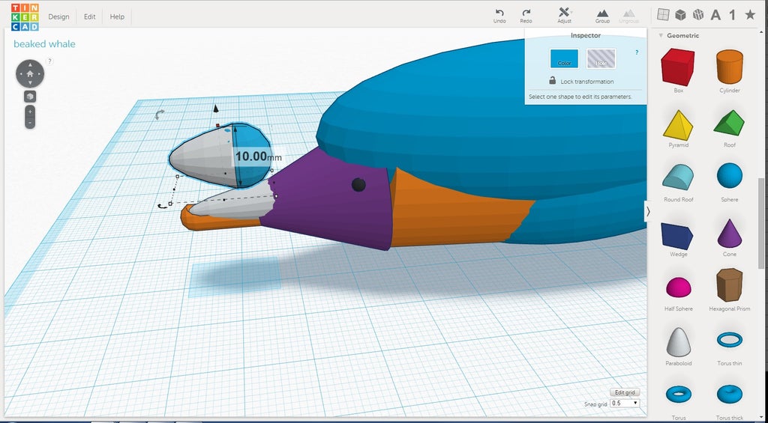Click the Hole swatch in Inspector

601,58
